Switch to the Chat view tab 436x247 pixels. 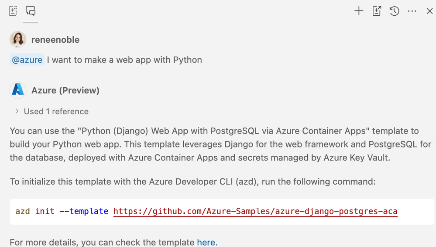coord(31,11)
